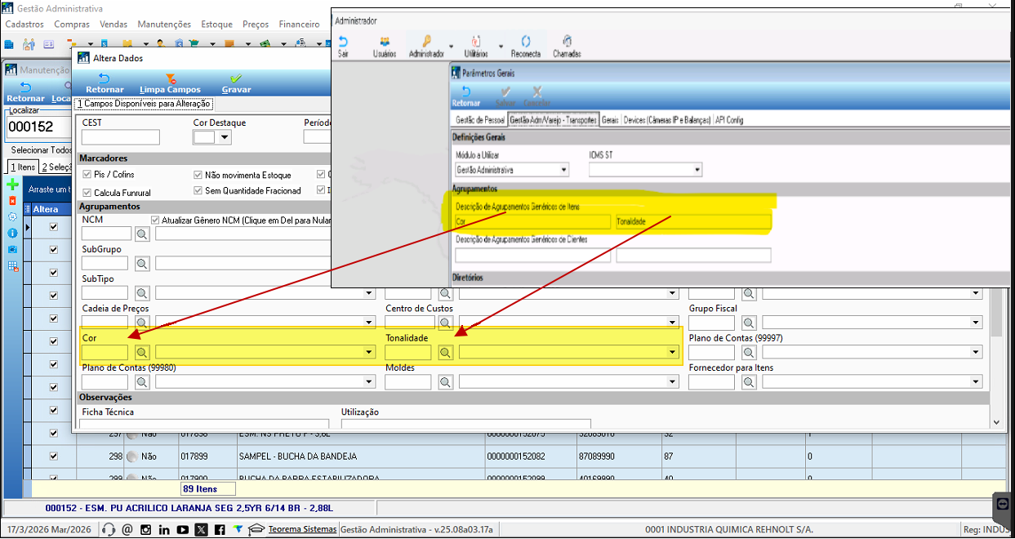Toggle the Pis / Cofins checkbox

click(x=87, y=175)
